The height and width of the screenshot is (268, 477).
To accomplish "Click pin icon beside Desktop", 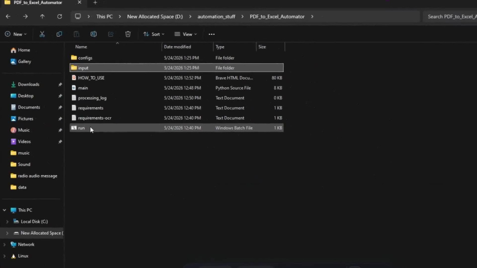I will pos(60,96).
